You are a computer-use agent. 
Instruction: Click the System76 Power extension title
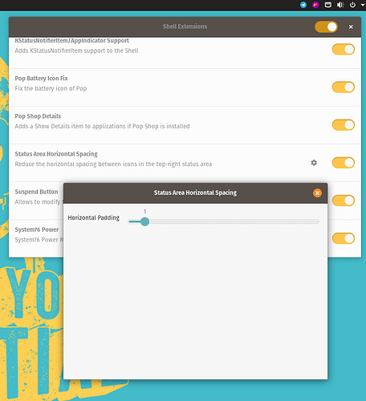(37, 229)
